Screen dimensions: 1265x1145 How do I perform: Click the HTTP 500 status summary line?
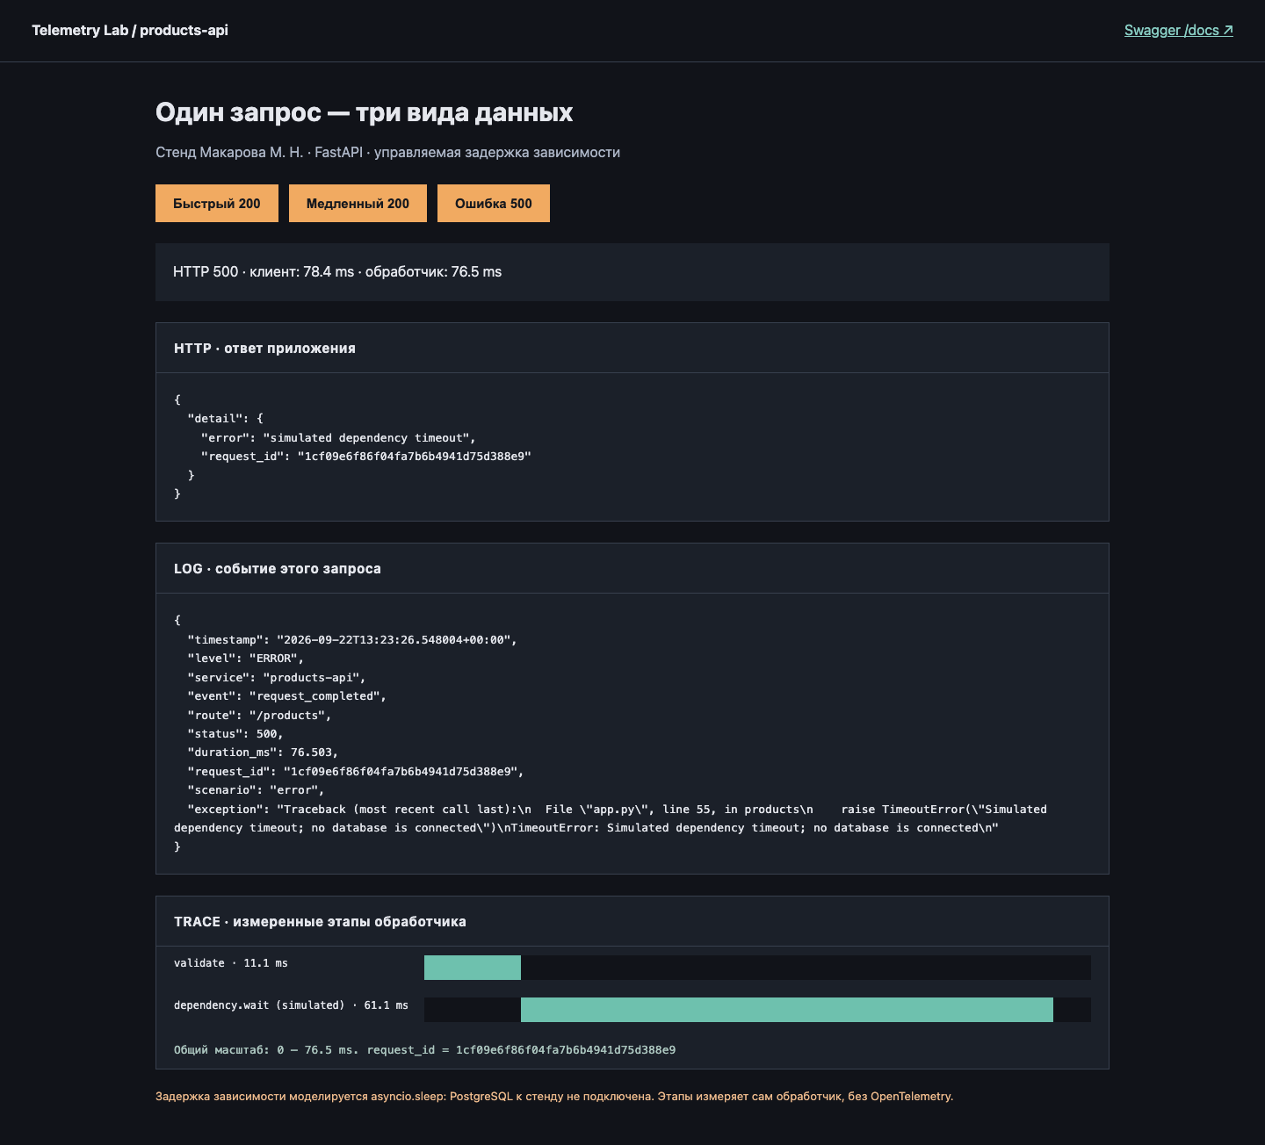tap(337, 272)
